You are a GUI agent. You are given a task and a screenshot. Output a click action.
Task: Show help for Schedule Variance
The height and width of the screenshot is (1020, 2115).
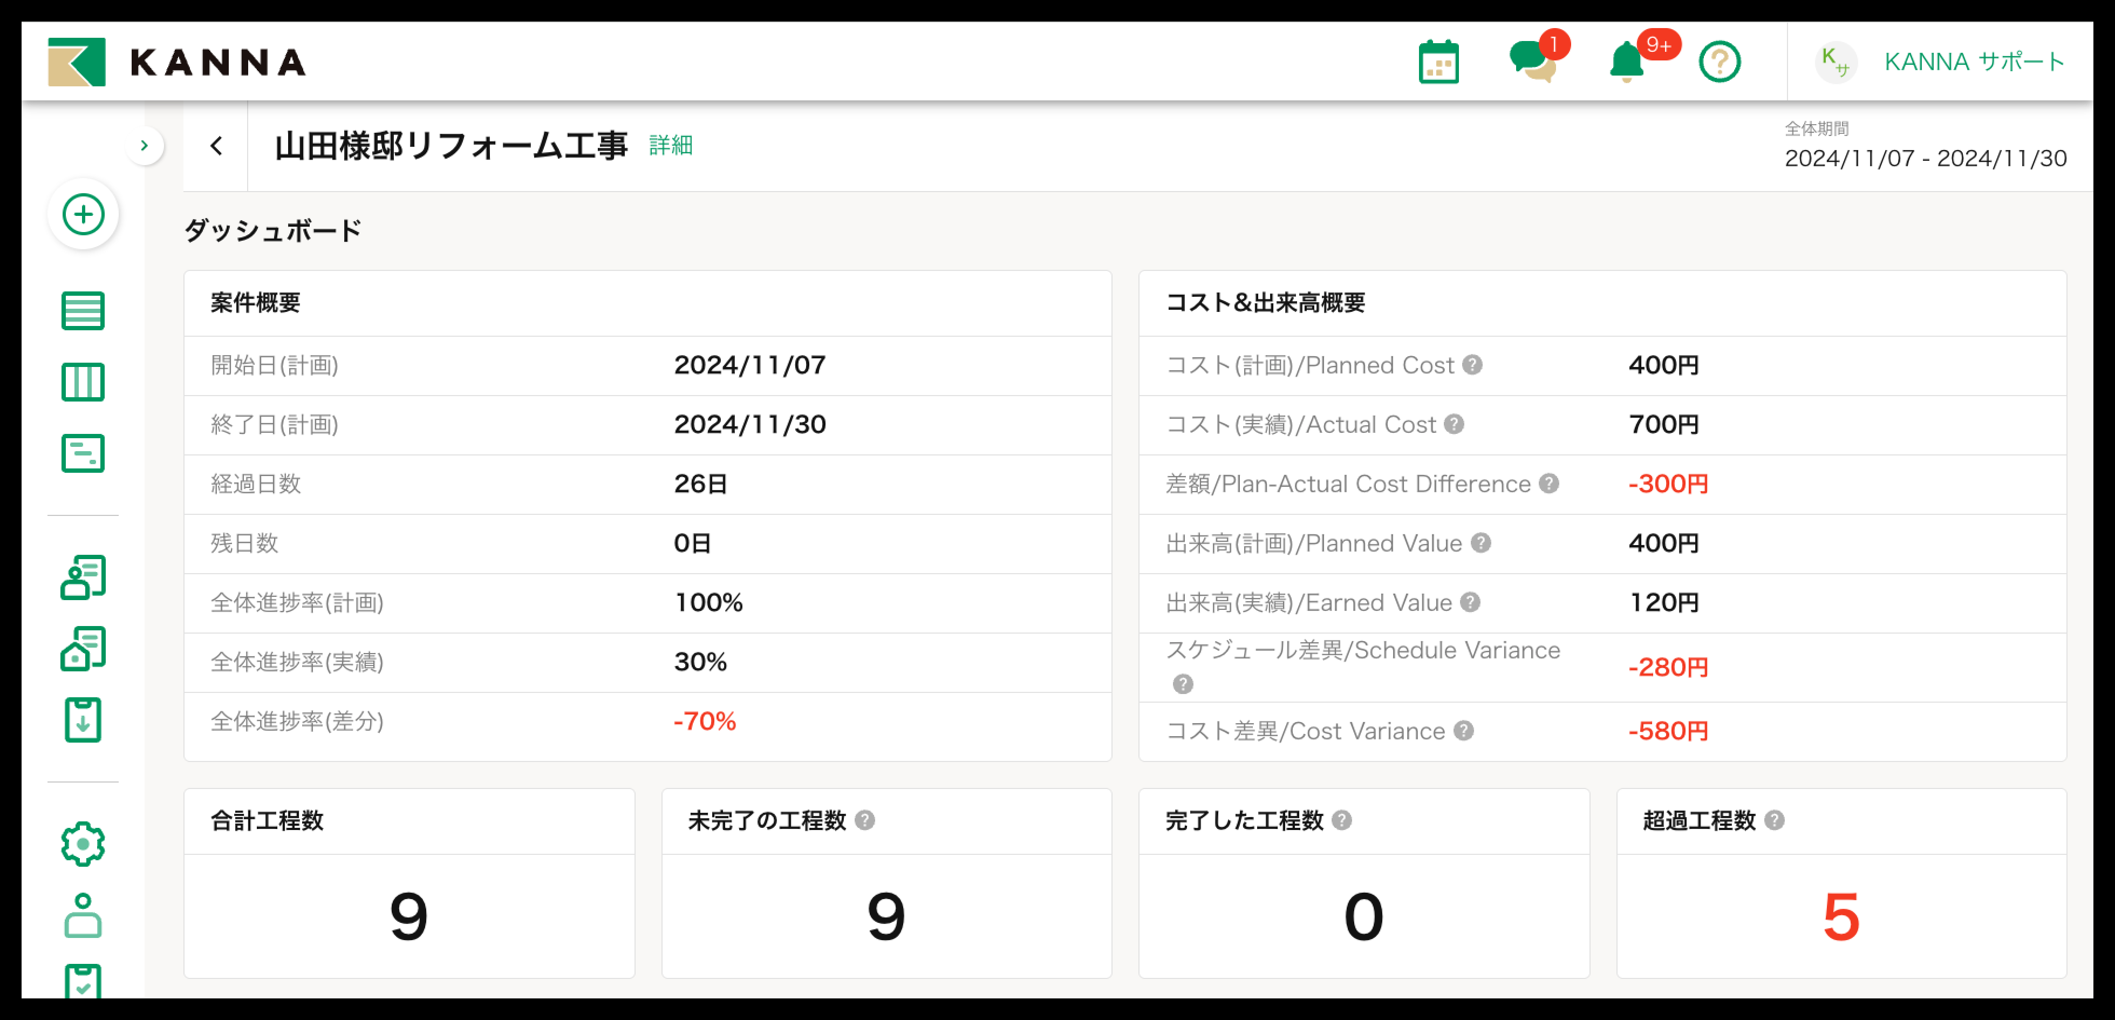(x=1182, y=683)
